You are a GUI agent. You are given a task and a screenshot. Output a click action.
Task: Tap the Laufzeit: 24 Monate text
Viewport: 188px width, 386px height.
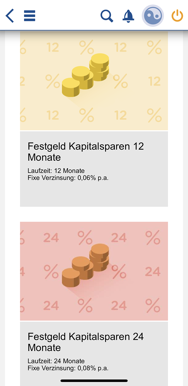(56, 361)
